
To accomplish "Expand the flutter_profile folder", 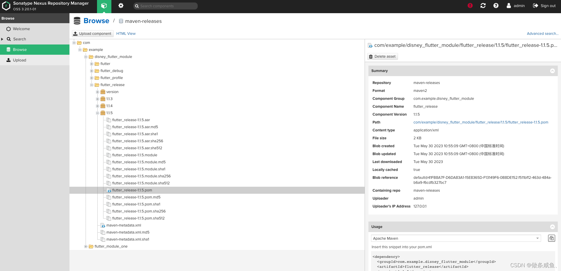I will pyautogui.click(x=92, y=78).
